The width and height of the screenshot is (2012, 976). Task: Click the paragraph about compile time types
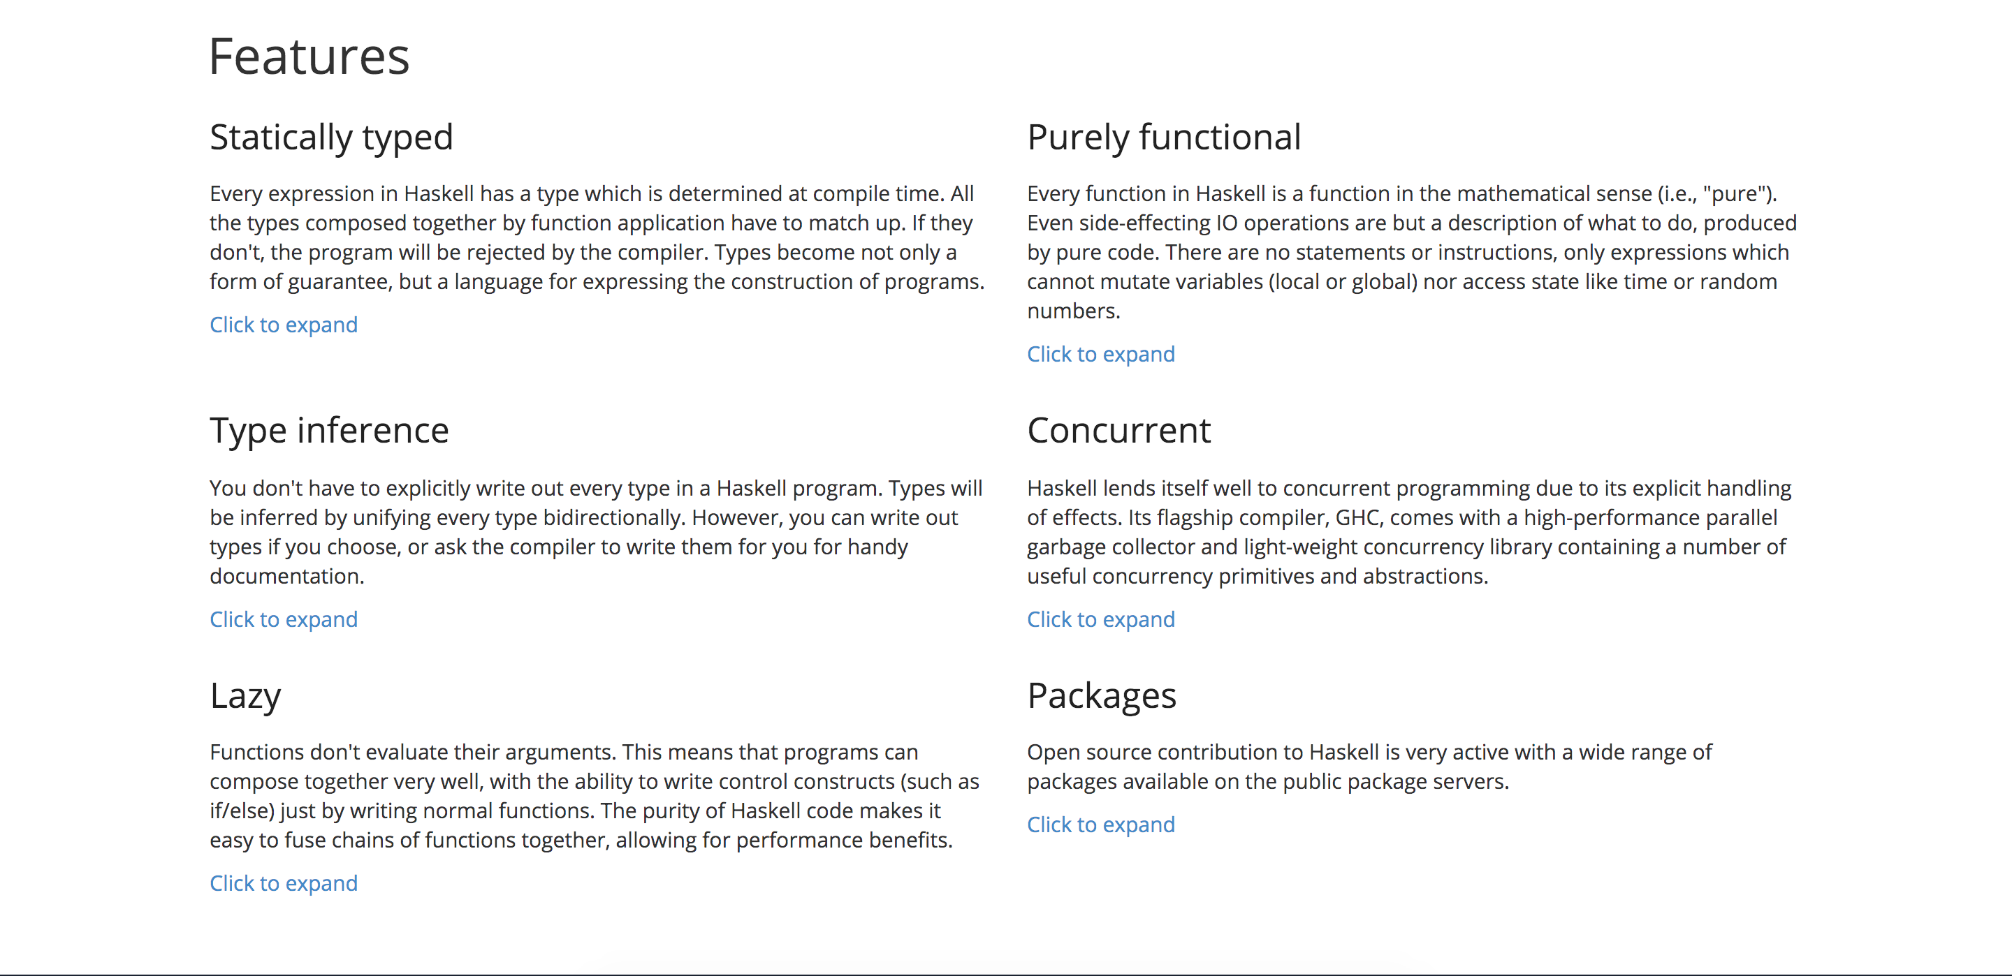tap(597, 237)
